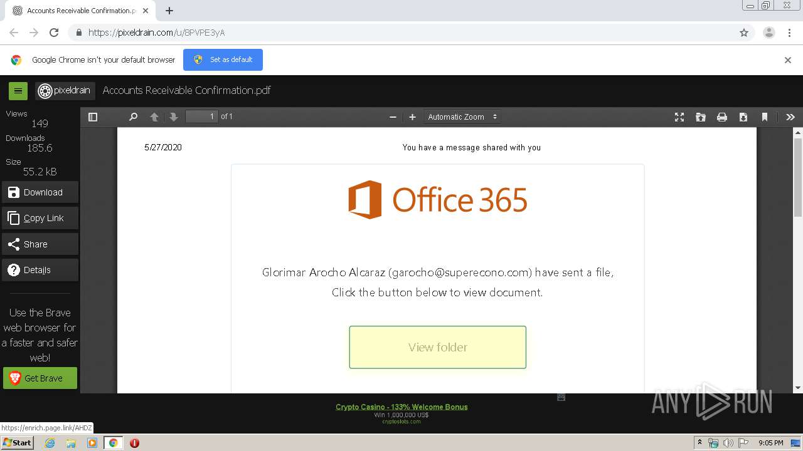
Task: Print the PDF document
Action: tap(722, 117)
